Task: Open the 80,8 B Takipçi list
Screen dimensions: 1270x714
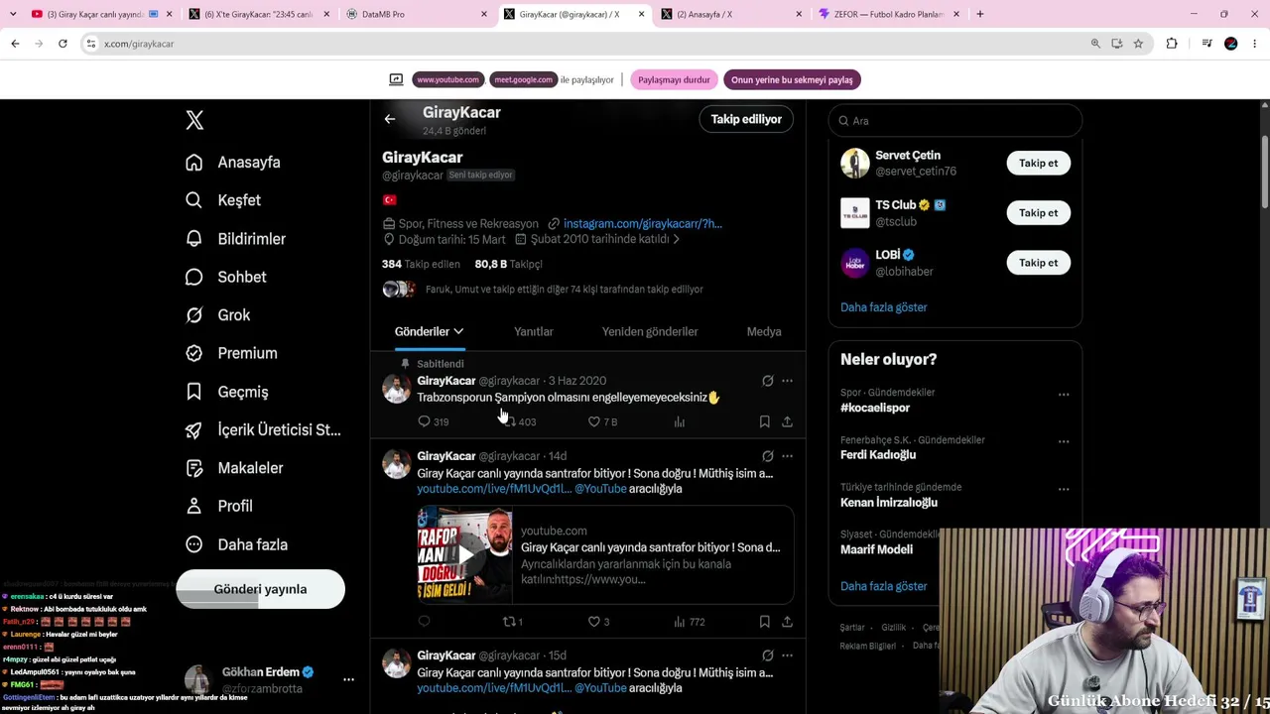Action: (508, 264)
